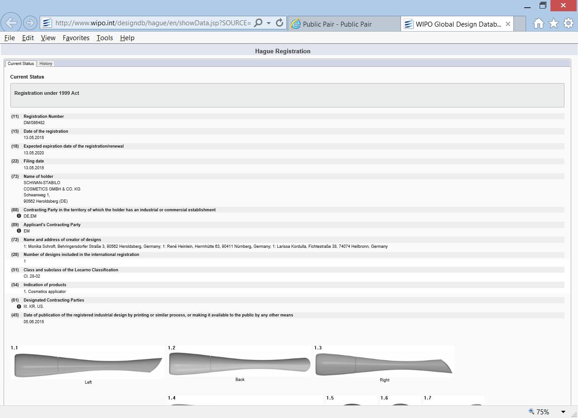578x418 pixels.
Task: Switch to the Public Pair tab
Action: (x=344, y=24)
